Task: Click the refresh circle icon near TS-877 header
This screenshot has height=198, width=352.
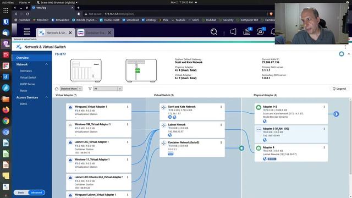Action: point(342,54)
